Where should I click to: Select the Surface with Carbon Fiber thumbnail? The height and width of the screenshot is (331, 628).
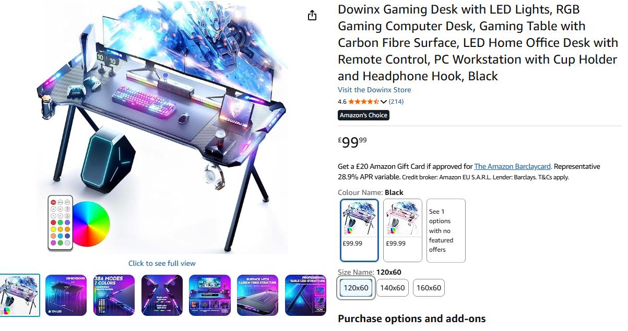click(257, 296)
